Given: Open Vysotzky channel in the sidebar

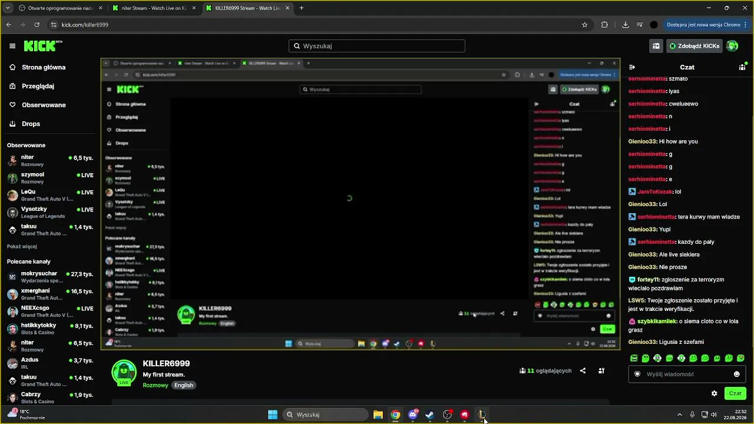Looking at the screenshot, I should [x=50, y=213].
